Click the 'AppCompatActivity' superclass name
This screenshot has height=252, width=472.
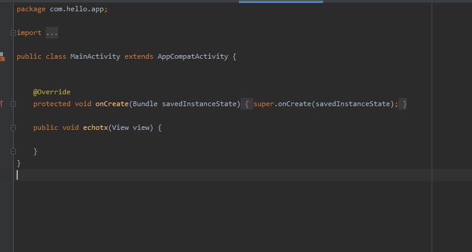coord(193,56)
